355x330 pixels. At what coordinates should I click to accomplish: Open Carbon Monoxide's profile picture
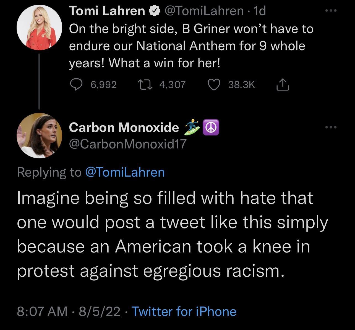(40, 135)
